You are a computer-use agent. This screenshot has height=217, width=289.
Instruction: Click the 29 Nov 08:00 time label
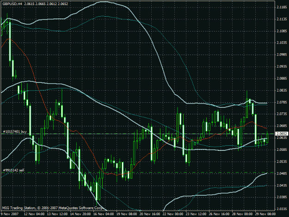tap(265, 214)
